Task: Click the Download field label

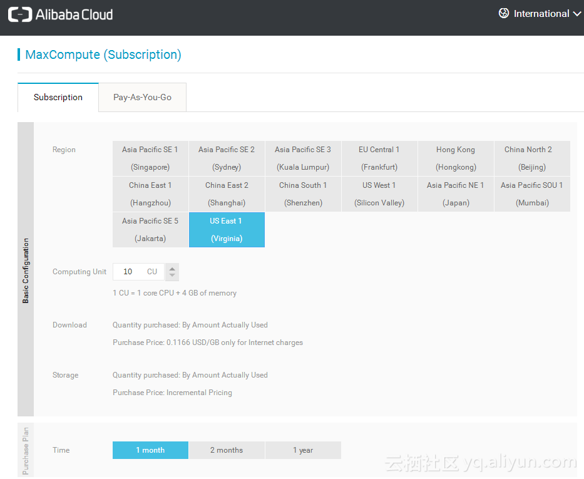Action: pyautogui.click(x=69, y=325)
